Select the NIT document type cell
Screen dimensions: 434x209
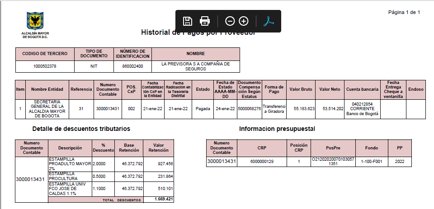click(x=94, y=66)
